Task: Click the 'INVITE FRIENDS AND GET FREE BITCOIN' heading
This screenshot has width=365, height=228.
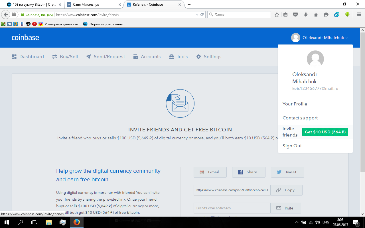Action: pyautogui.click(x=180, y=130)
